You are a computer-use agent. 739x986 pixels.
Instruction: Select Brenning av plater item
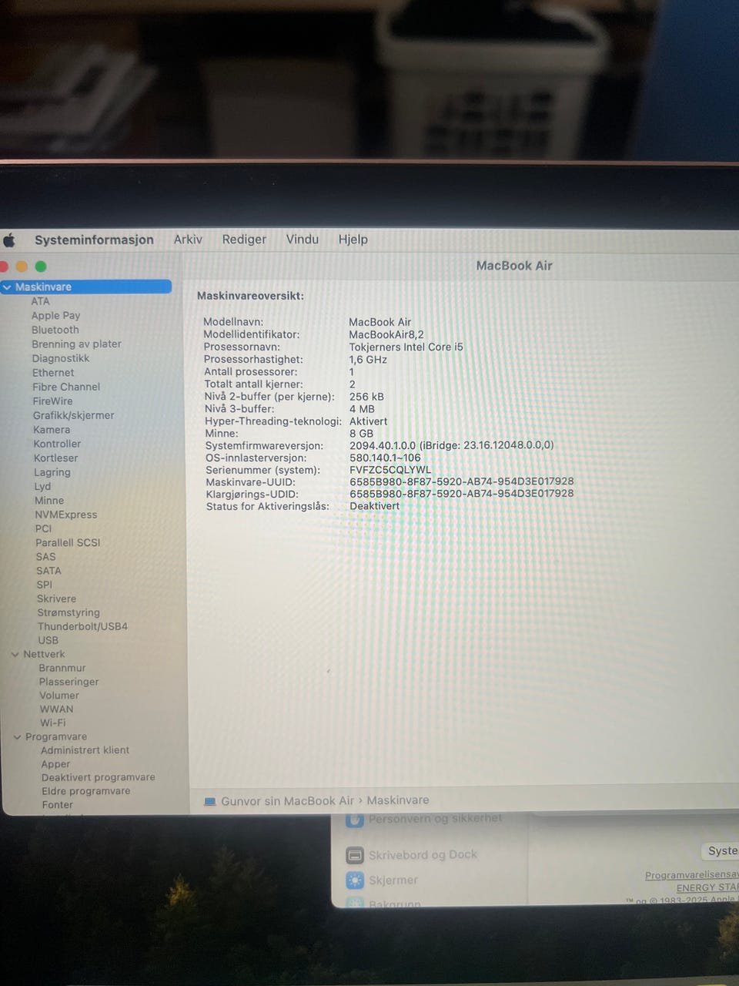point(76,344)
